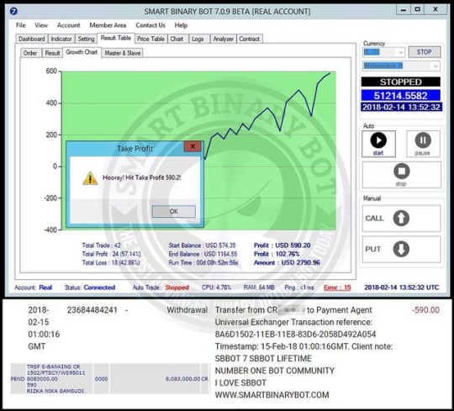
Task: Open the Account menu
Action: pos(68,25)
